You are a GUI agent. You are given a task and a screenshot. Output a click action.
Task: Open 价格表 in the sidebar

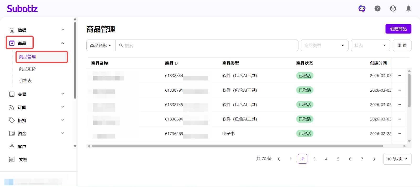[25, 81]
